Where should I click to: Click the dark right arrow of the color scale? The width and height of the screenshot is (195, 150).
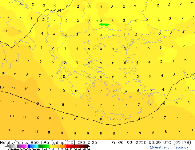tap(88, 146)
